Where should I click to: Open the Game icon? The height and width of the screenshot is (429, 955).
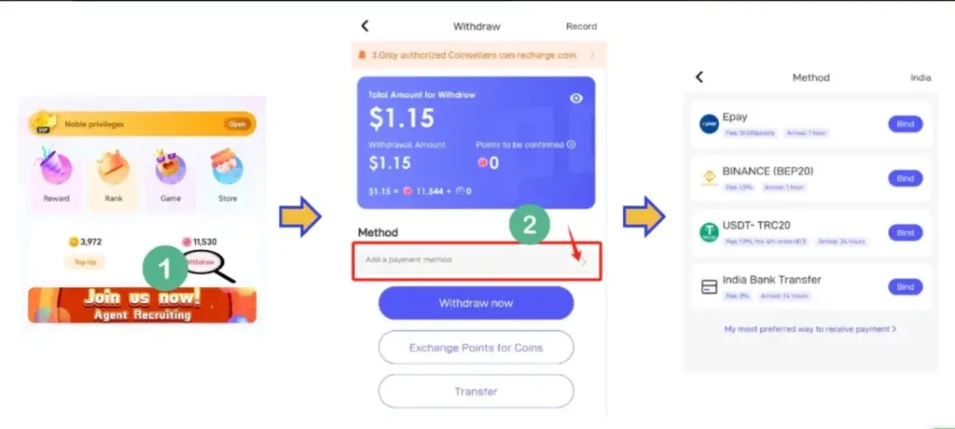[171, 167]
